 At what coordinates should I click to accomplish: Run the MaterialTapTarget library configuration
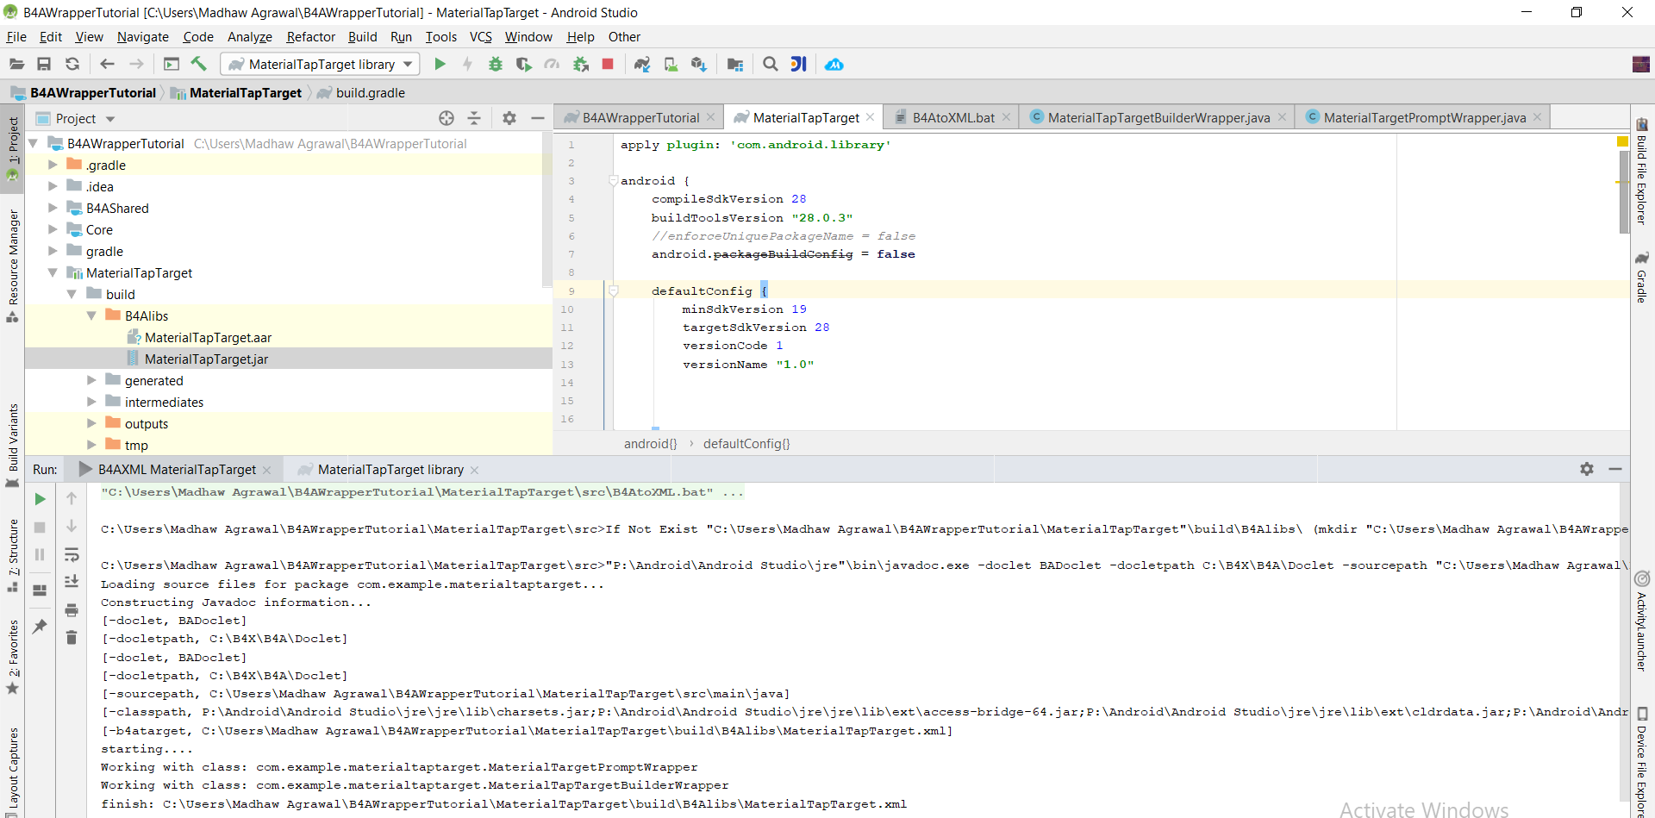[440, 64]
